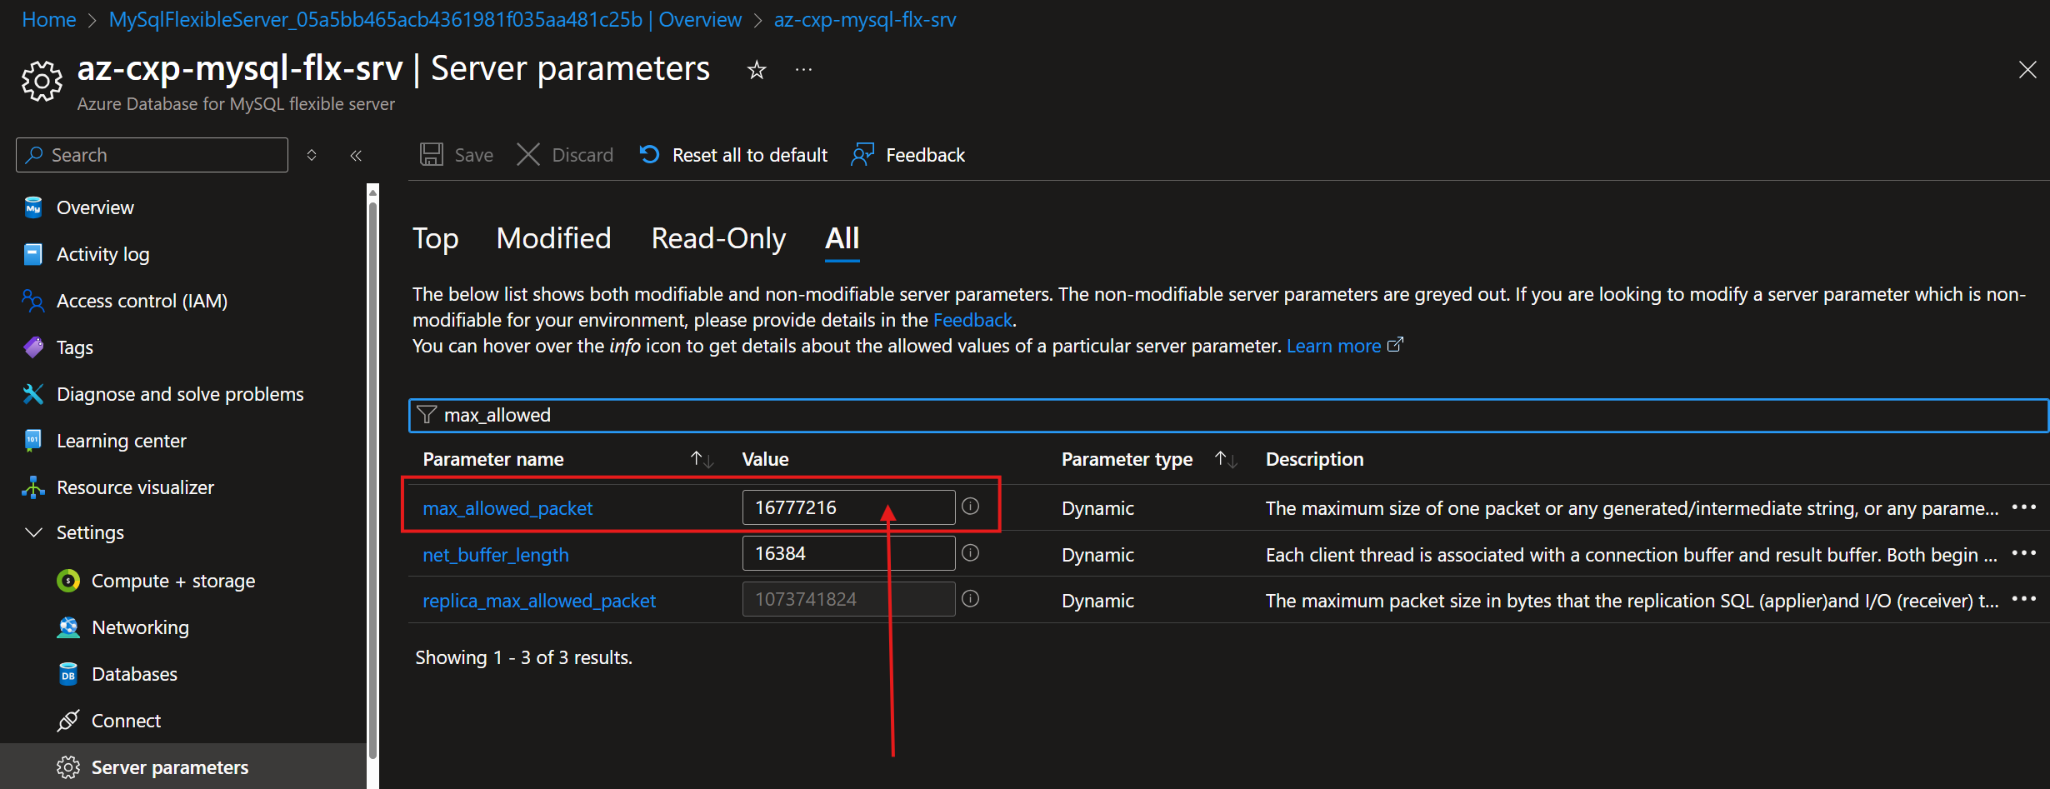Select the All tab

coord(842,239)
